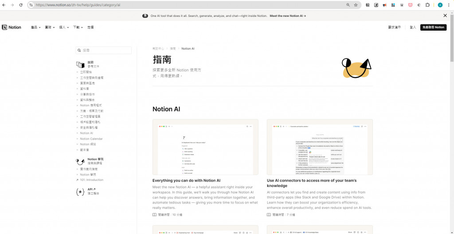The height and width of the screenshot is (234, 454).
Task: Open 頁面與區塊 in the sidebar
Action: (x=87, y=83)
